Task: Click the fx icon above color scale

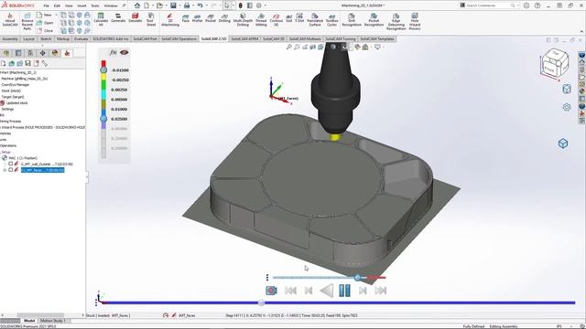Action: coord(114,52)
